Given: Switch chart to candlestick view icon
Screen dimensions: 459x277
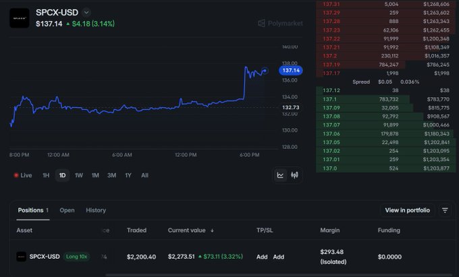Looking at the screenshot, I should [294, 175].
